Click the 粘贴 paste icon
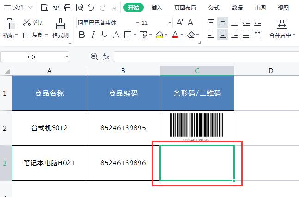Screen dimensions: 299x197 point(10,24)
